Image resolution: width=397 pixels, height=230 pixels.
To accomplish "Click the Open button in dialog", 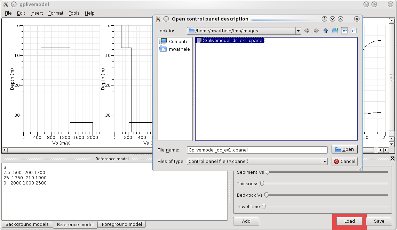I will [x=344, y=149].
